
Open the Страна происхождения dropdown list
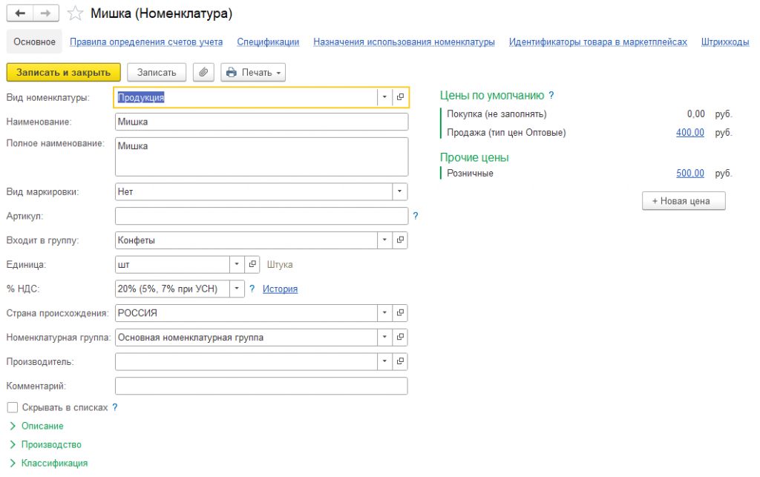[x=385, y=312]
